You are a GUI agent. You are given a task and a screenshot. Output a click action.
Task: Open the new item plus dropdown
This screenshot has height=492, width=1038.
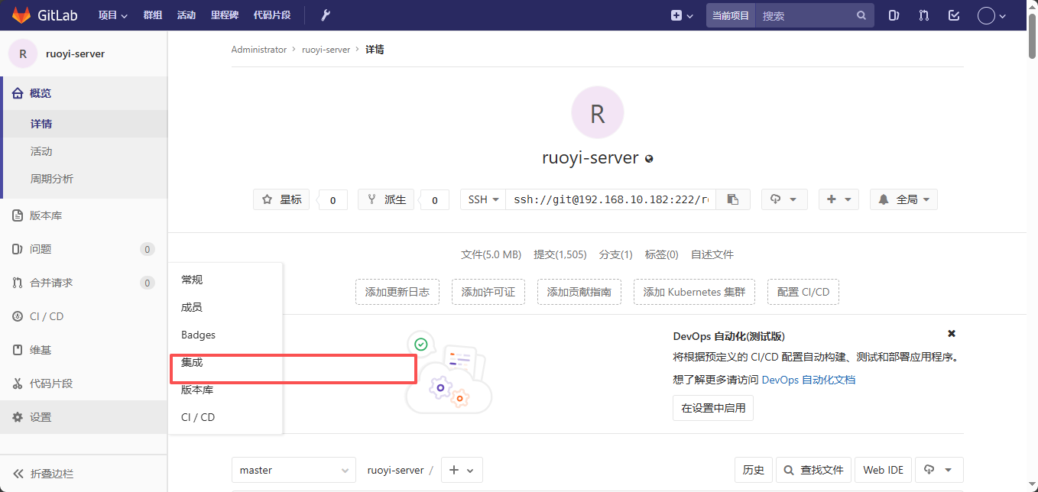(x=682, y=15)
